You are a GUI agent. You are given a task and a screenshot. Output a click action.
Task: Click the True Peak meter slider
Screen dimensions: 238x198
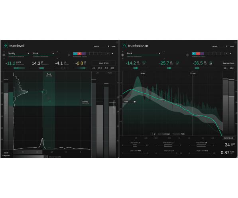click(81, 68)
